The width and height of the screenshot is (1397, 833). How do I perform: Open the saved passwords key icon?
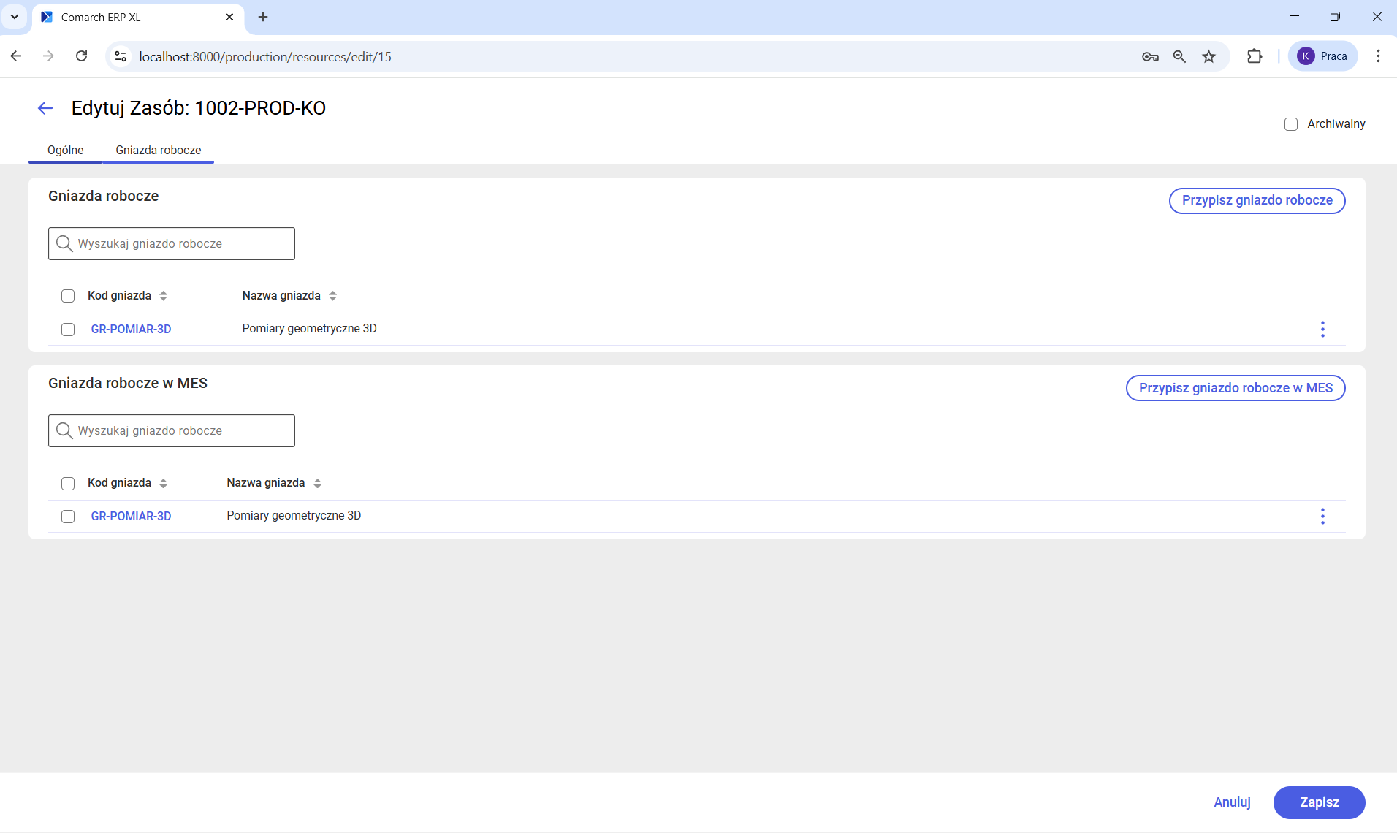point(1150,56)
